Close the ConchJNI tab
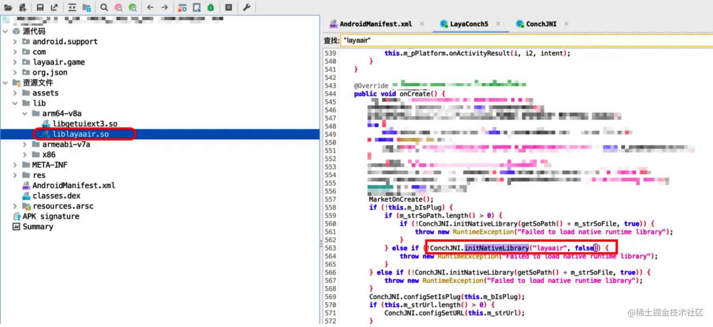Viewport: 713px width, 327px height. pos(566,24)
